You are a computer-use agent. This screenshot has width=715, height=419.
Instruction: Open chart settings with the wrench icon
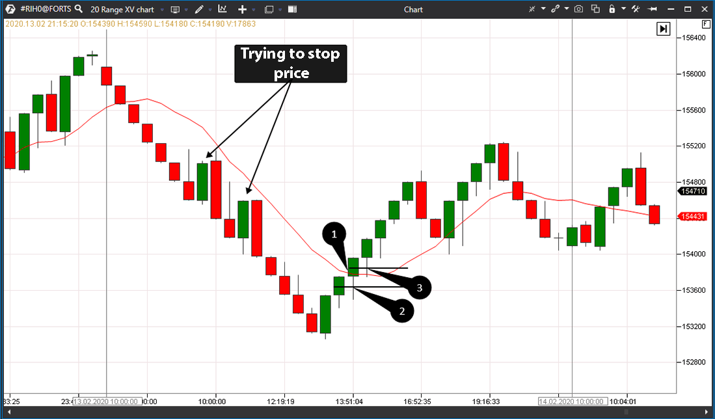point(636,9)
